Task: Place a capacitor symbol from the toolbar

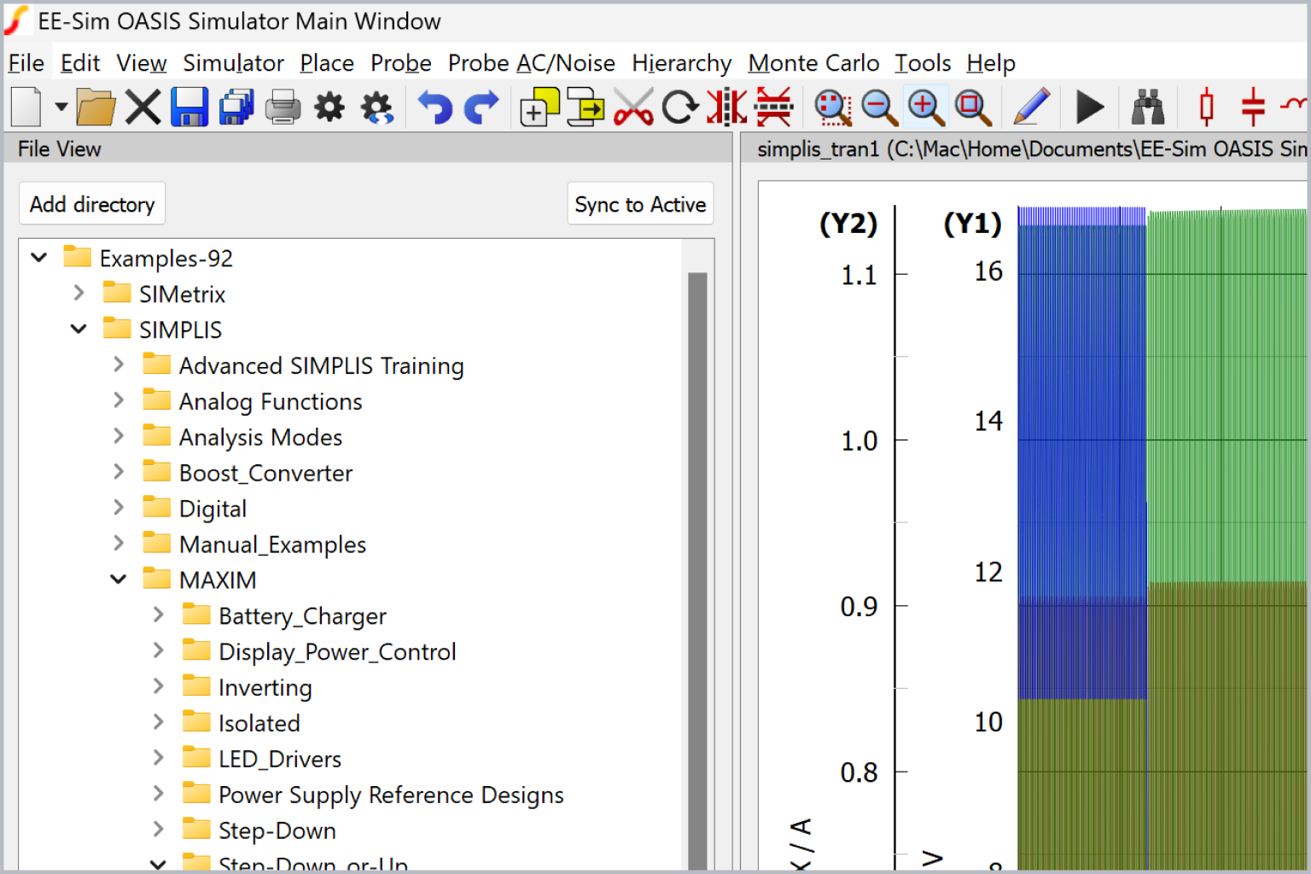Action: (x=1253, y=107)
